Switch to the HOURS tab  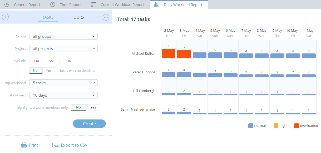tap(77, 17)
